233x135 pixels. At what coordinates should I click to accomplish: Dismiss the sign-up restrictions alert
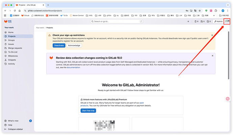tap(212, 35)
